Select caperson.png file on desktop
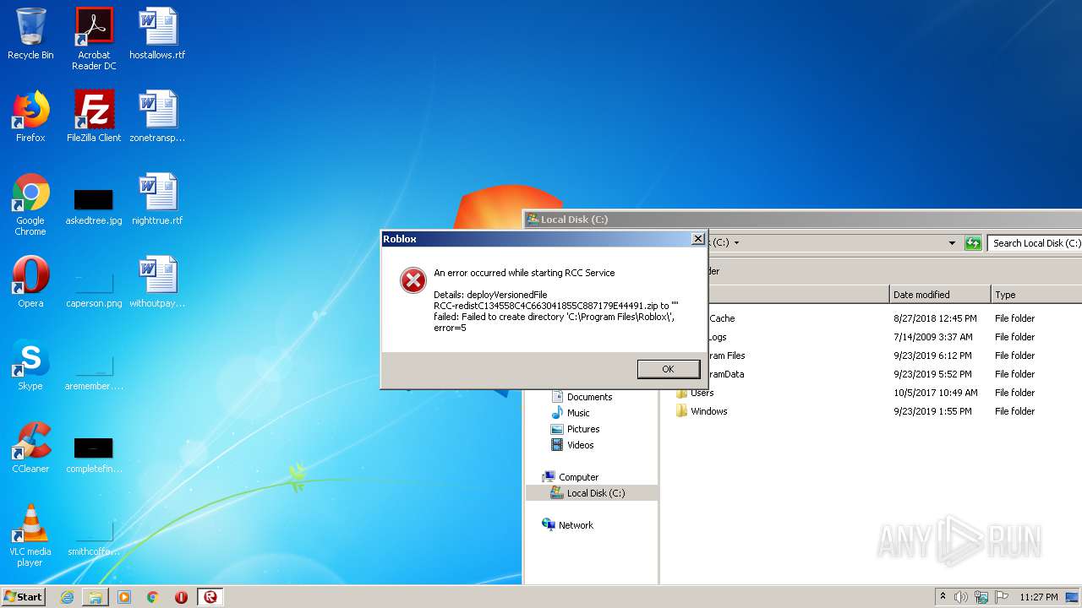 (x=94, y=287)
